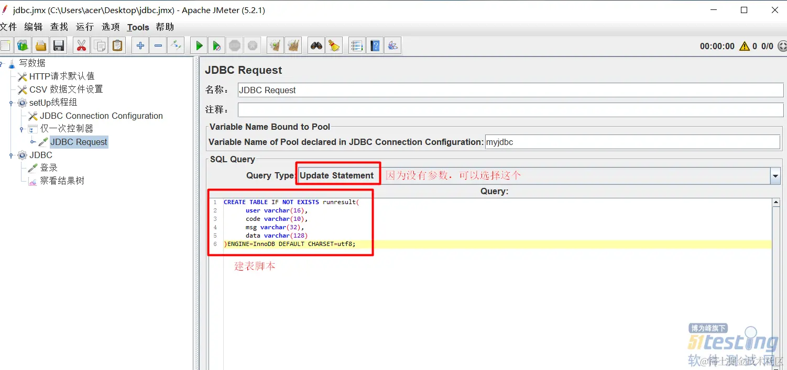Open the 查找 menu
Screen dimensions: 787x370
(59, 27)
